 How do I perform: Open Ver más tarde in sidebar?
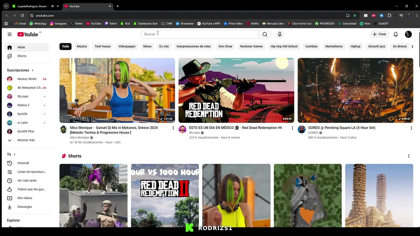pyautogui.click(x=27, y=181)
